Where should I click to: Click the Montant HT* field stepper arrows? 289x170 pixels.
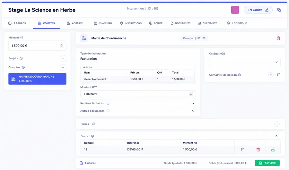tap(191, 94)
